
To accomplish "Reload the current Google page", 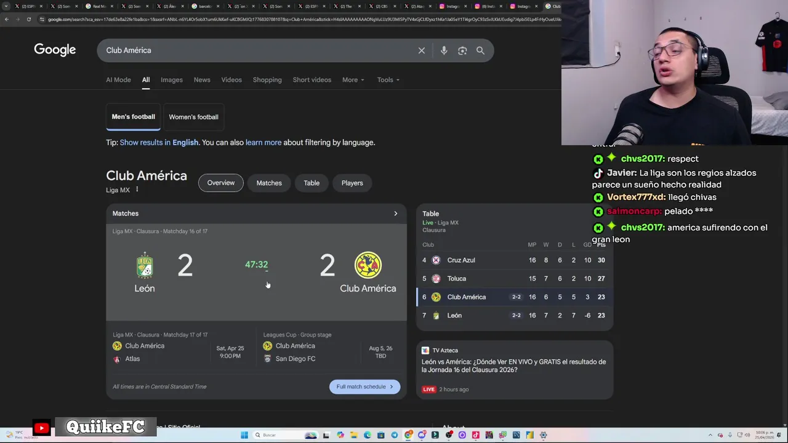I will (28, 19).
